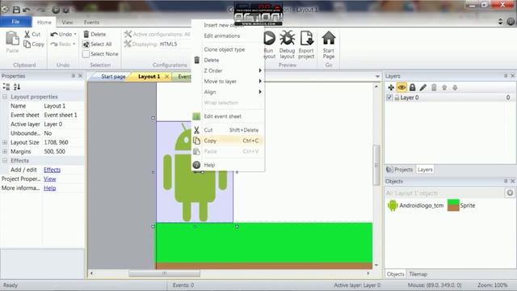Click the Copy button in ribbon Clipboard
The width and height of the screenshot is (517, 291).
pyautogui.click(x=34, y=44)
